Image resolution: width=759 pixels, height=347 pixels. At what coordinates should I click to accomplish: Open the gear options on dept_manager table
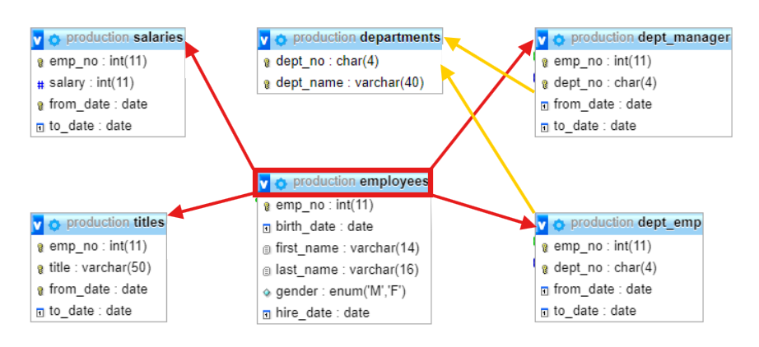click(559, 39)
